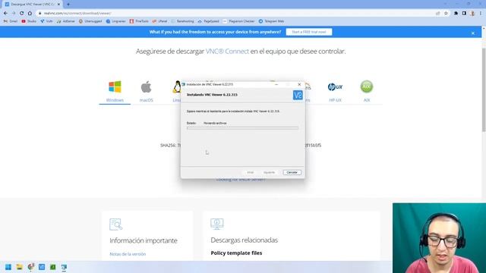Screen dimensions: 486x273
Task: Toggle the browser side panel icon
Action: click(464, 14)
